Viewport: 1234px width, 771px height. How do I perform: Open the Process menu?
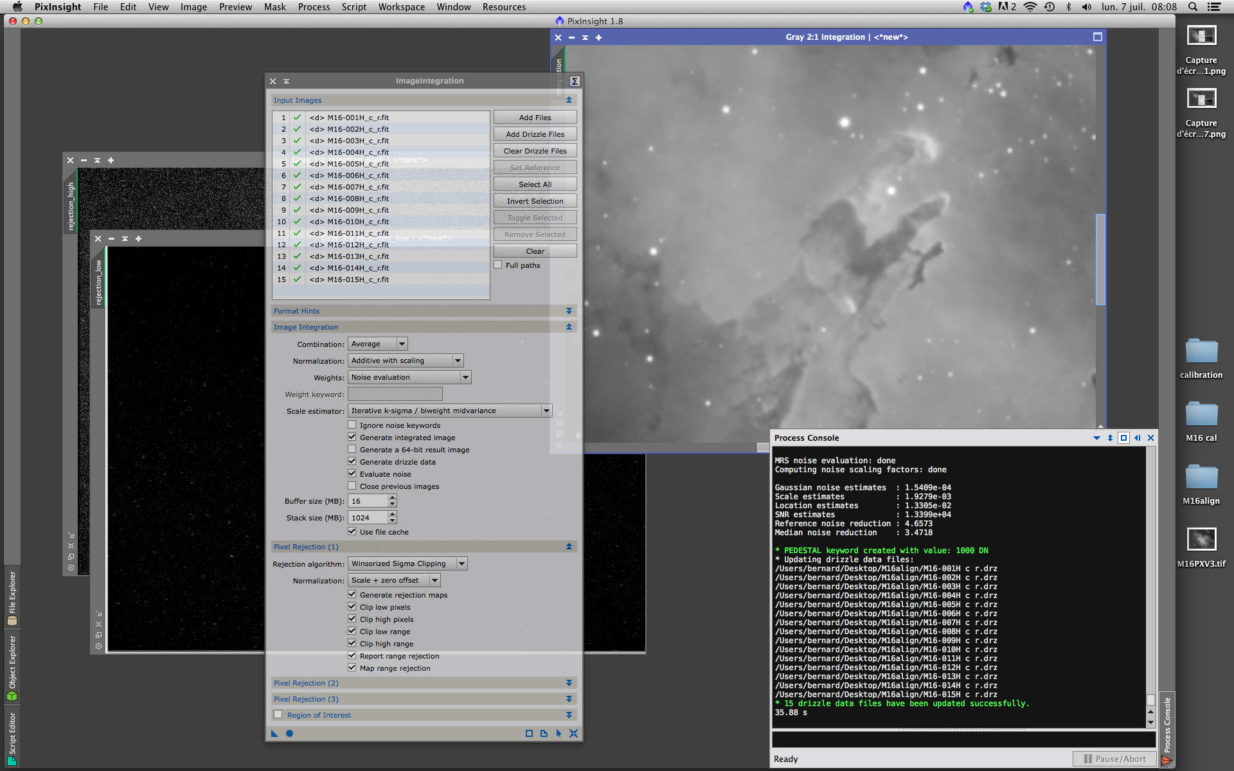(x=314, y=7)
